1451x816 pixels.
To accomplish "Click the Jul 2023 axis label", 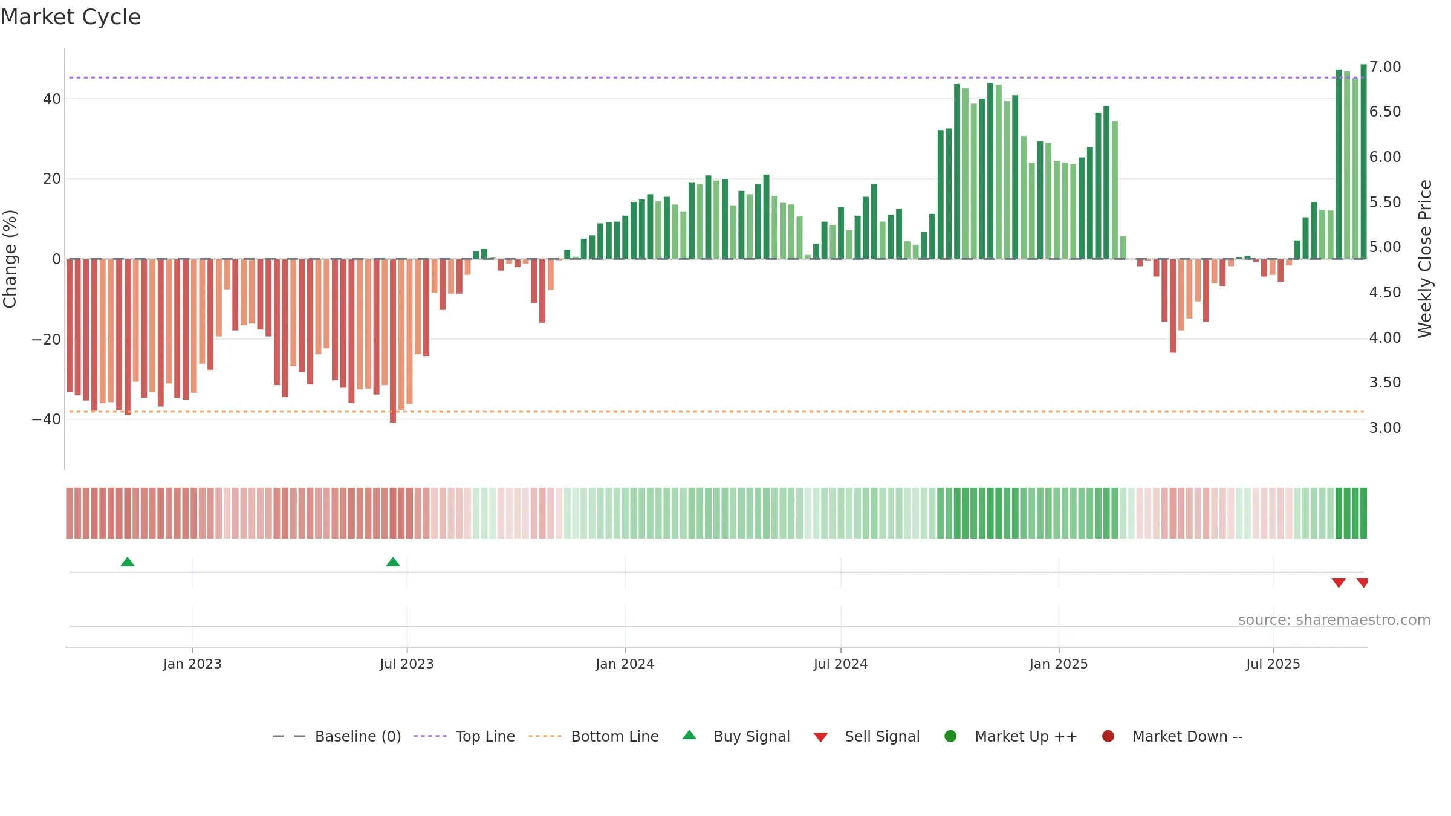I will coord(407,664).
